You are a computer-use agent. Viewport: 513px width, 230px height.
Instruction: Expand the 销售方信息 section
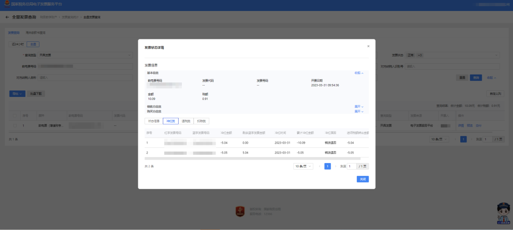click(x=359, y=106)
